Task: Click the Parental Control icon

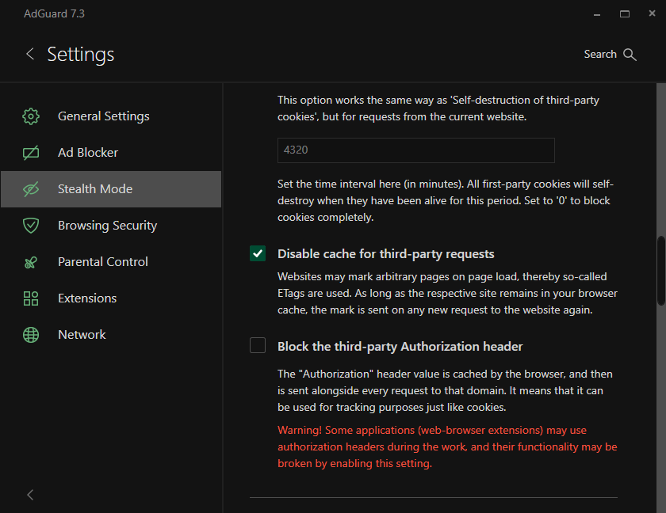Action: [31, 262]
